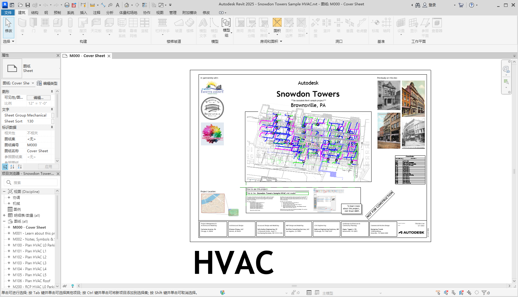Open the Default 3D View house icon
The image size is (518, 297).
click(x=127, y=5)
